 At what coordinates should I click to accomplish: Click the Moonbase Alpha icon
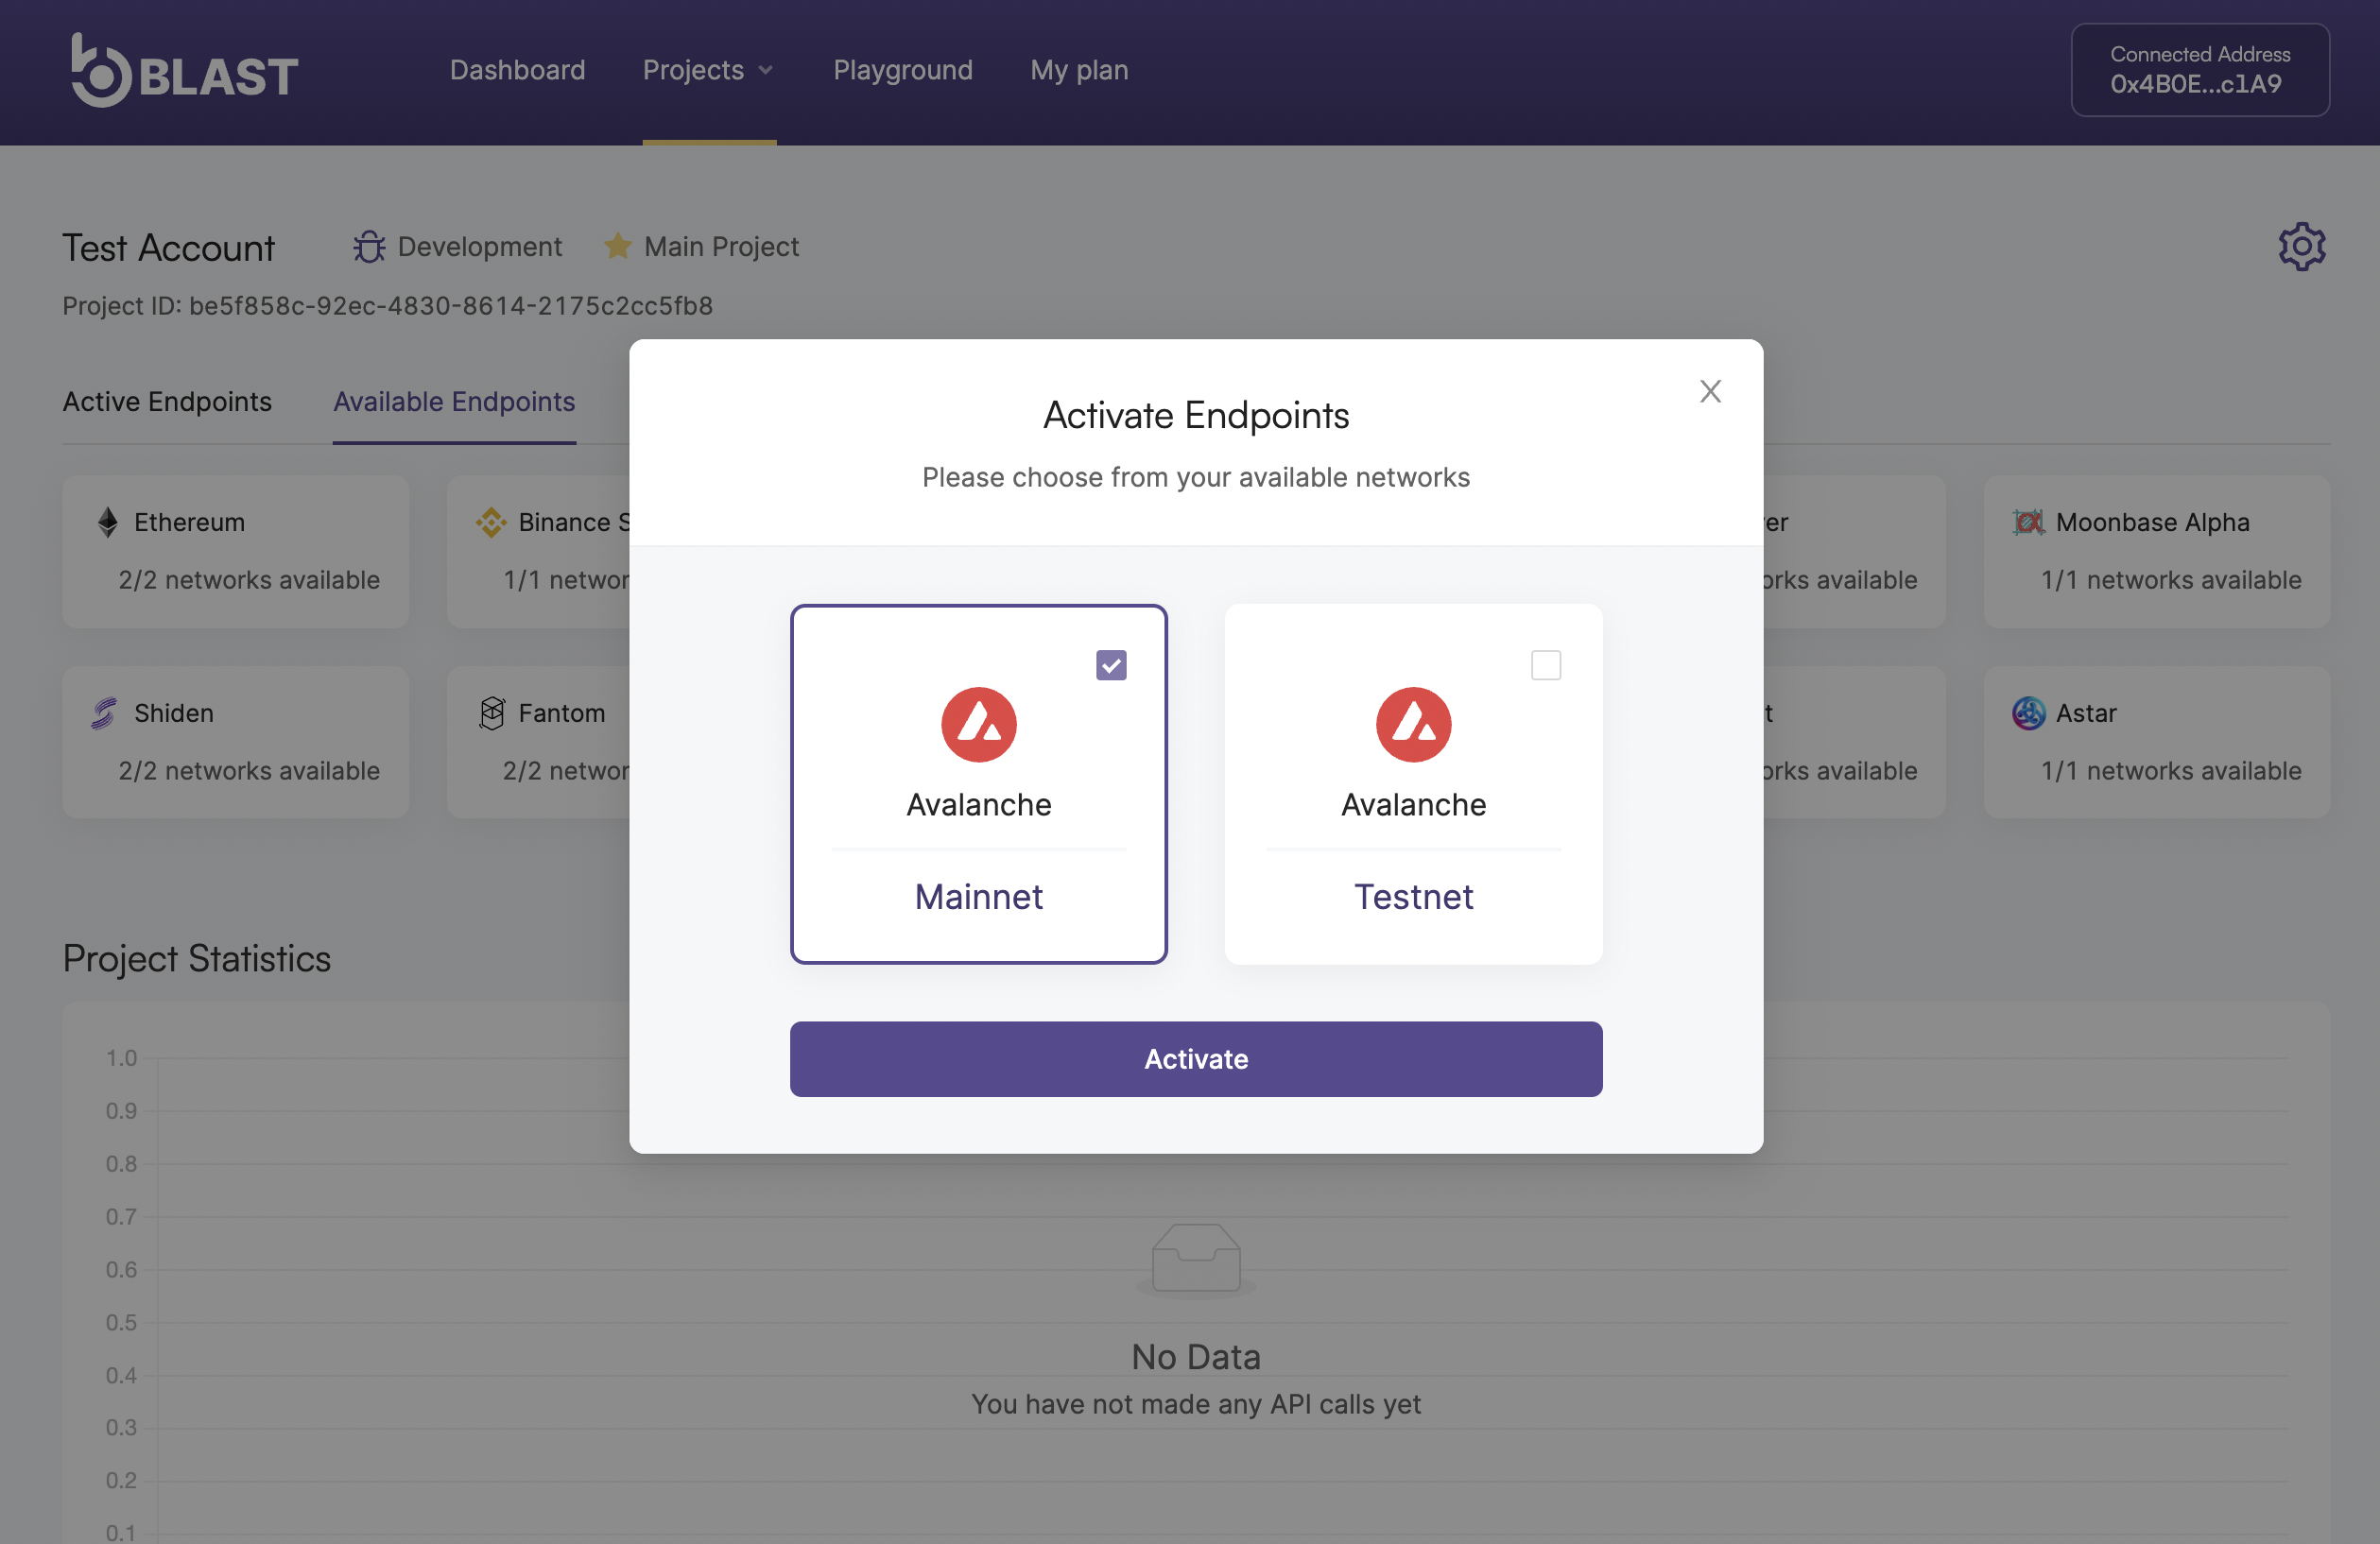[x=2028, y=522]
